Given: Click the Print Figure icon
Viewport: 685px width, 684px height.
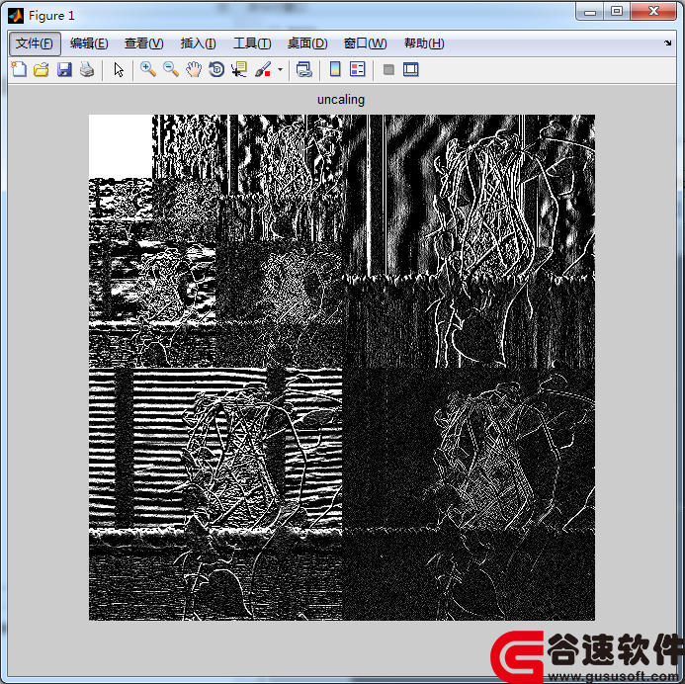Looking at the screenshot, I should (x=87, y=69).
